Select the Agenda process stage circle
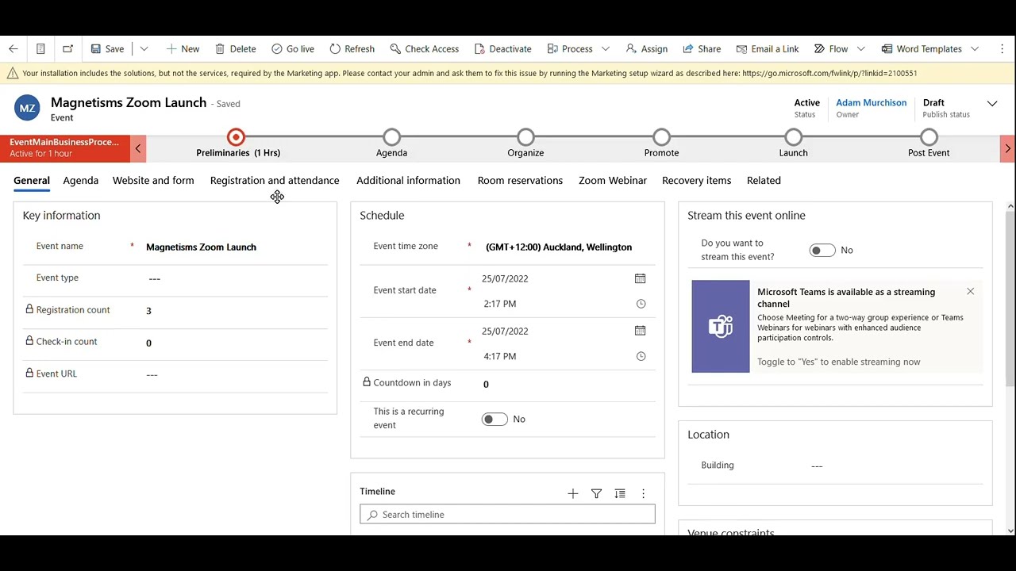 tap(391, 137)
